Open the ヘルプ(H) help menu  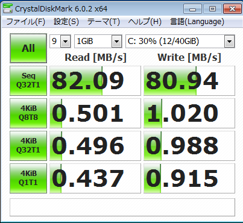point(145,22)
